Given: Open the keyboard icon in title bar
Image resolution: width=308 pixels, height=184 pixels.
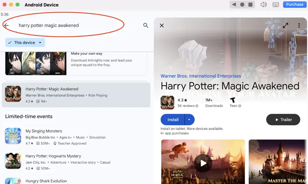Looking at the screenshot, I should [276, 5].
